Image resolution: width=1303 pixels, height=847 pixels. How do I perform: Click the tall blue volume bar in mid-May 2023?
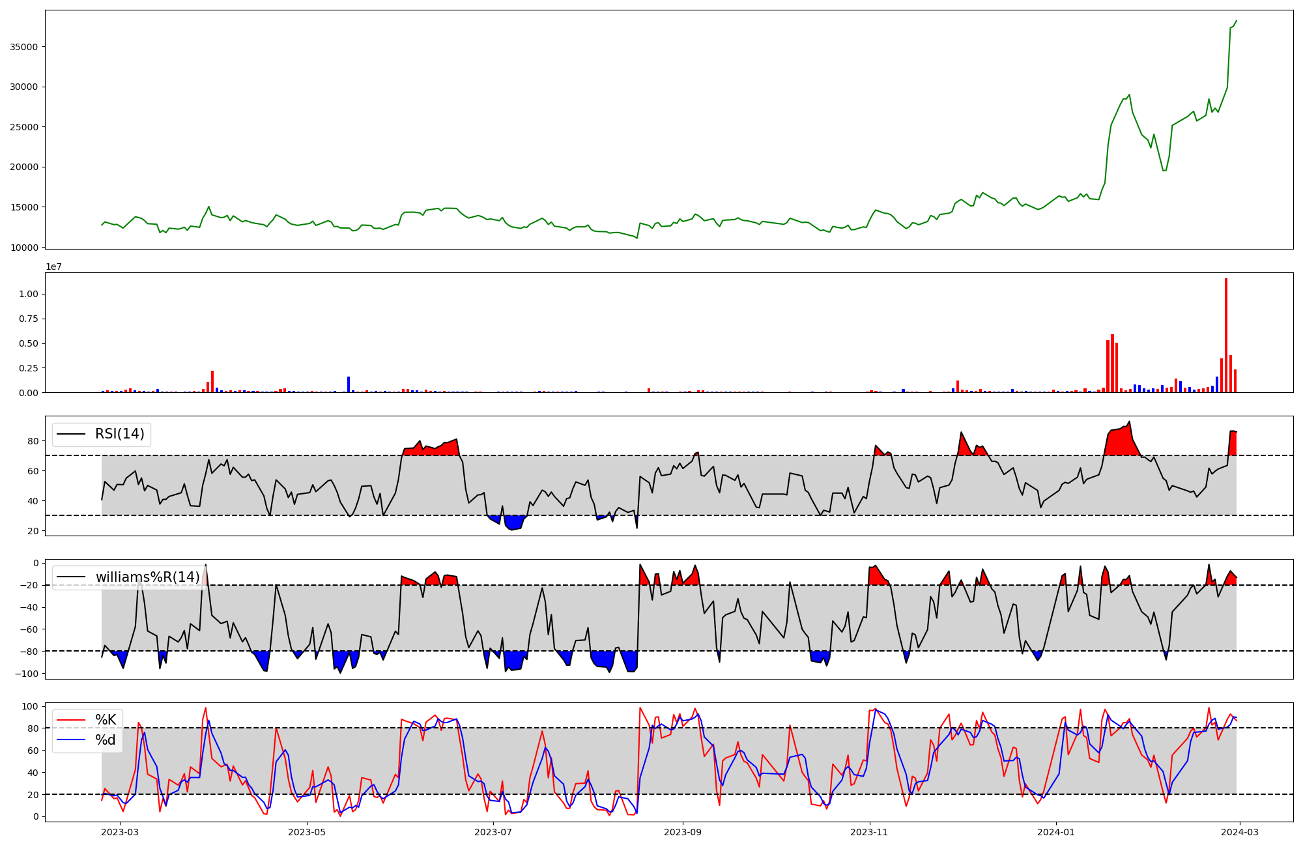[349, 384]
